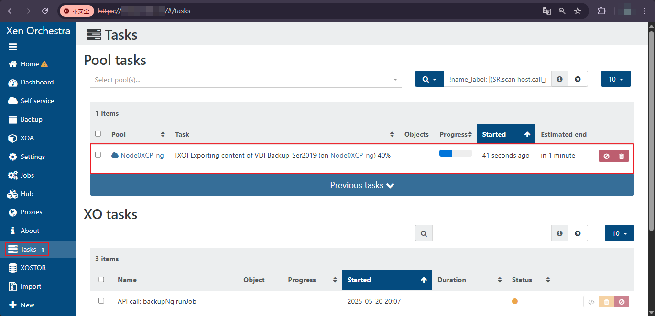Sort Pool tasks by Task column
Screen dimensions: 655x316
[x=285, y=134]
